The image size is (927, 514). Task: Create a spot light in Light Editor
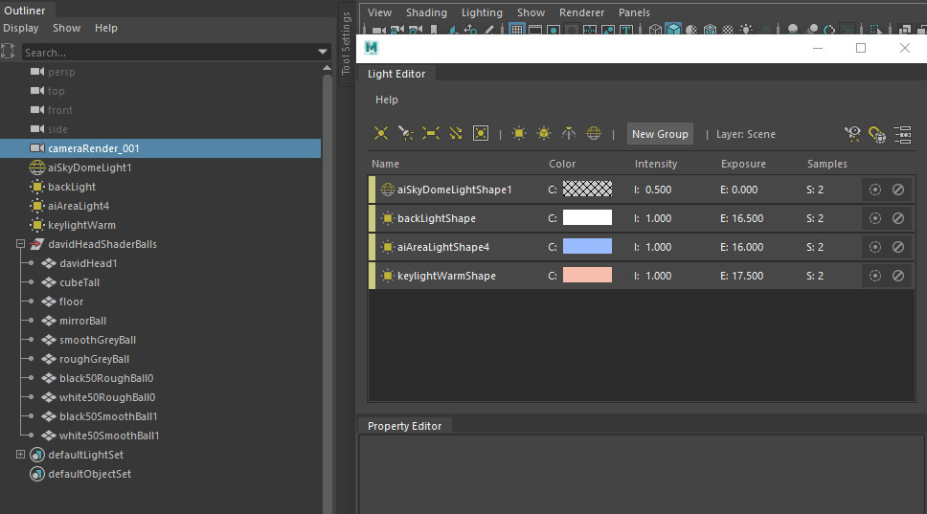tap(406, 133)
